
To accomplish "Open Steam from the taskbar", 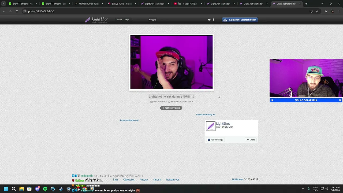I will (x=61, y=189).
